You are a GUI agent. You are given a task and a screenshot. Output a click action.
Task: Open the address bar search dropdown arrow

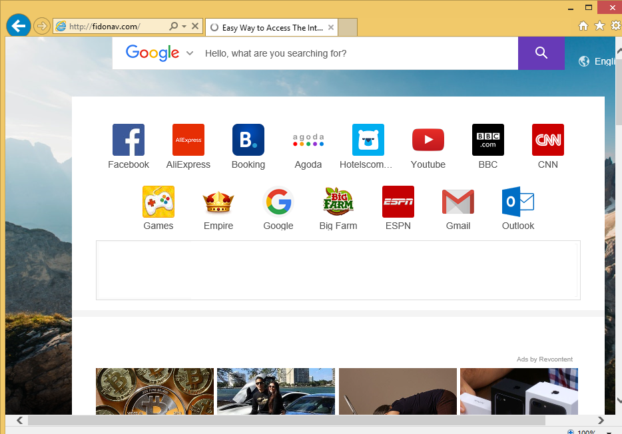tap(184, 27)
